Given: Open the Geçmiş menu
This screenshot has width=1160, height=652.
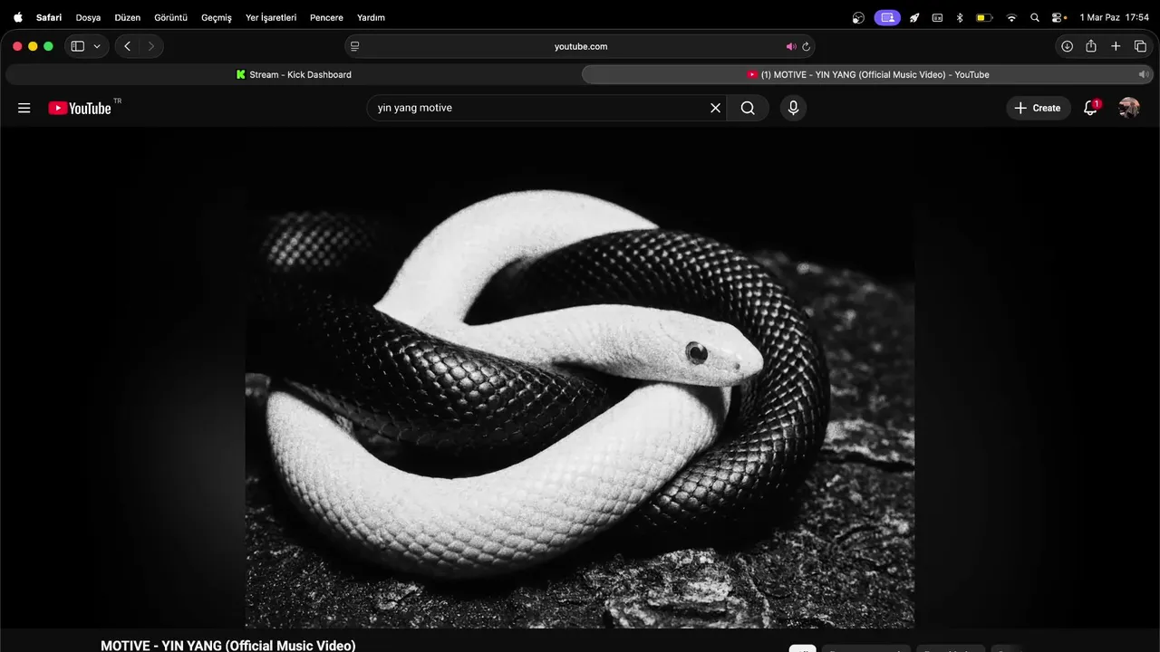Looking at the screenshot, I should pyautogui.click(x=217, y=17).
